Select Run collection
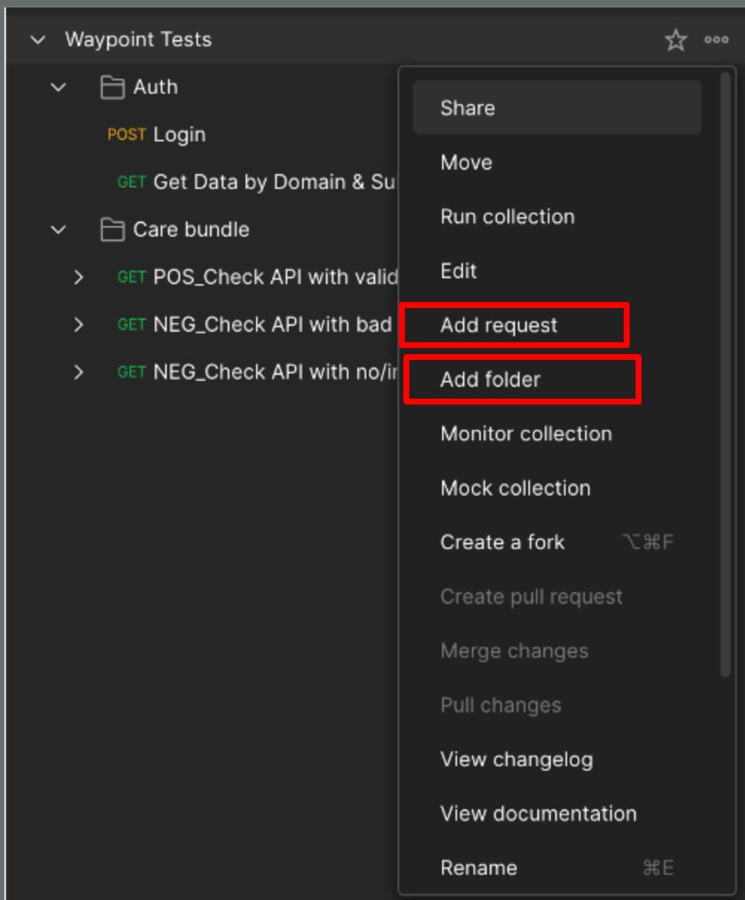Screen dimensions: 745x900 [508, 216]
